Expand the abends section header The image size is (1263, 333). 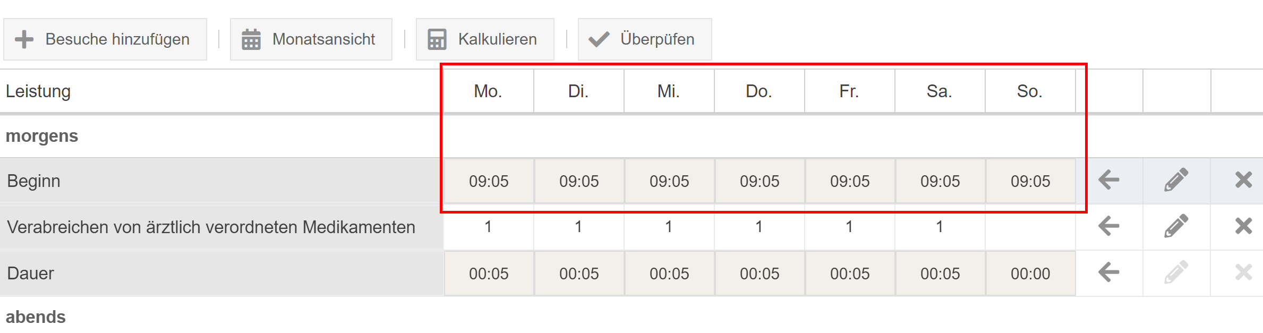pos(36,317)
